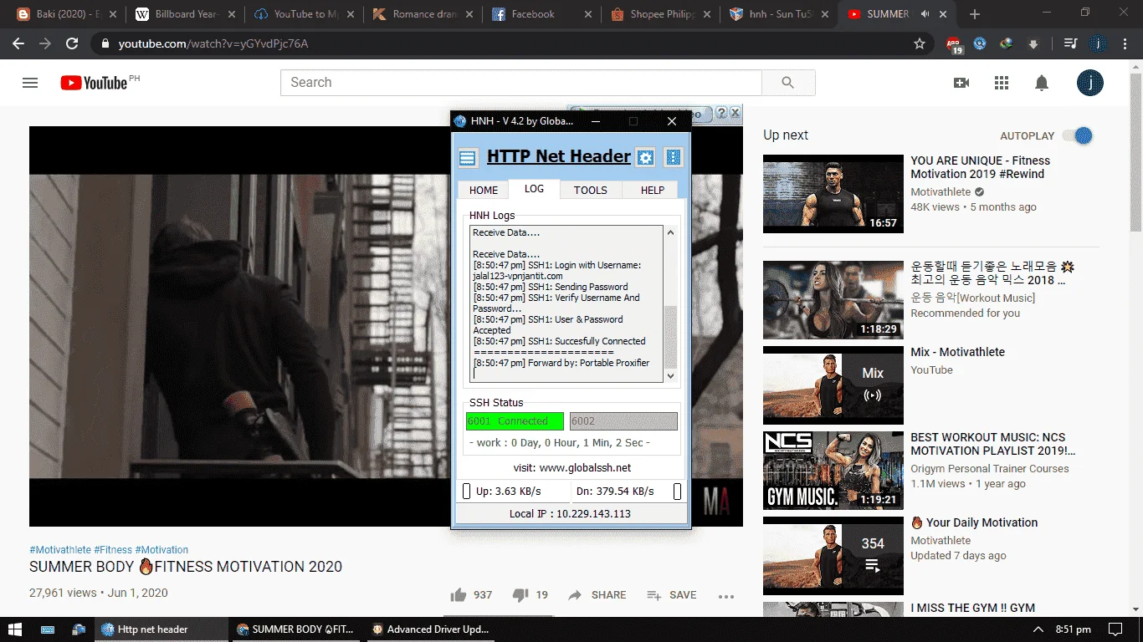Click the gray 6002 status box
1143x642 pixels.
(623, 421)
